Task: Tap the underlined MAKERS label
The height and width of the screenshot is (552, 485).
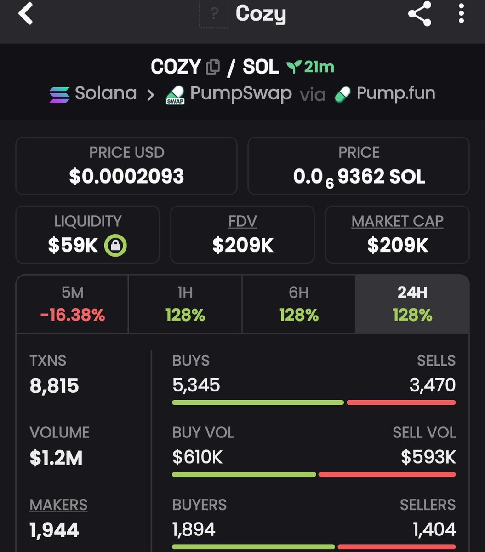Action: 58,505
